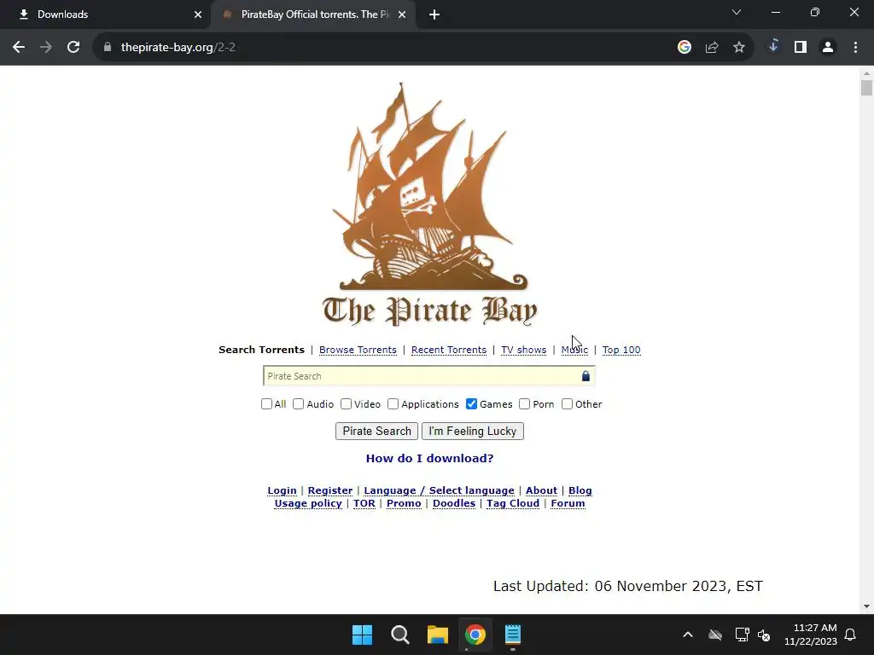Open the network status tray icon
The width and height of the screenshot is (874, 655).
742,635
